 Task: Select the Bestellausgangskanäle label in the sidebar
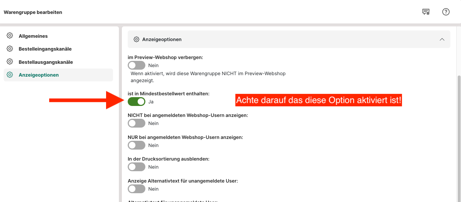46,62
